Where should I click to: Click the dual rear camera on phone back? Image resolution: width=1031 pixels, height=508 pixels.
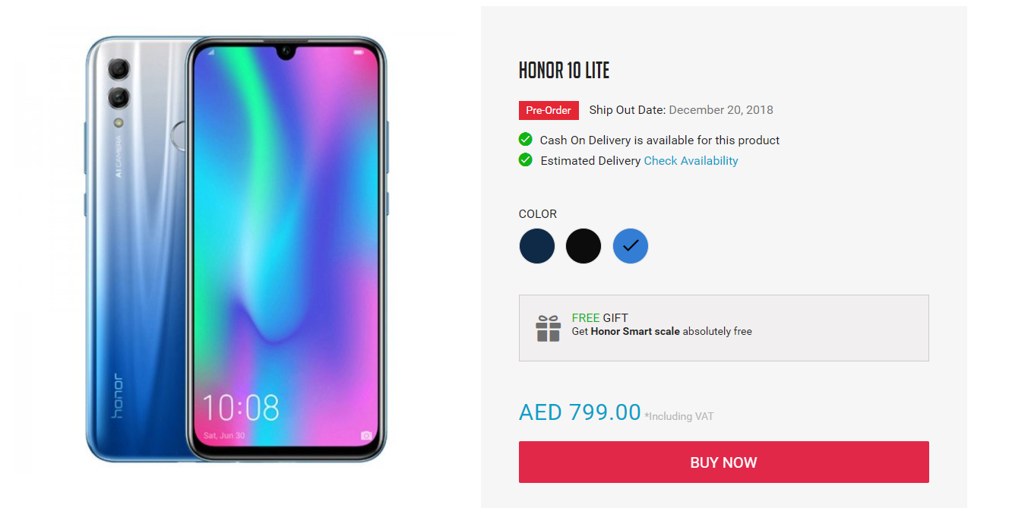click(x=119, y=84)
